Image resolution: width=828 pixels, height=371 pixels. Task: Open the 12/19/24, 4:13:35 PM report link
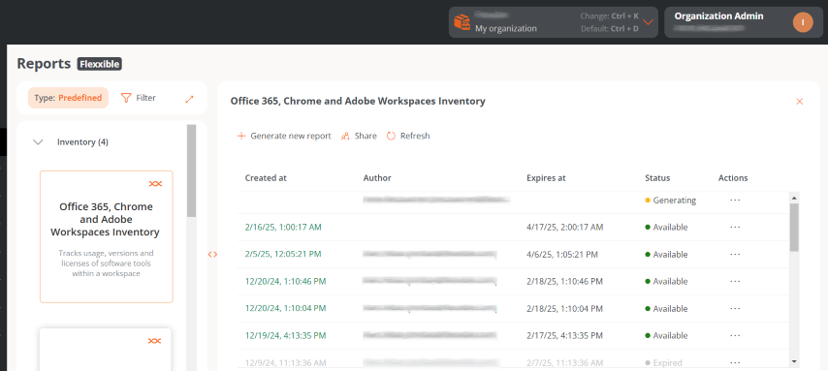coord(286,335)
